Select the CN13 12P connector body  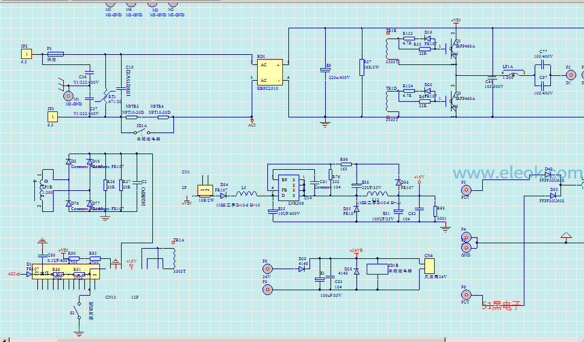(66, 272)
